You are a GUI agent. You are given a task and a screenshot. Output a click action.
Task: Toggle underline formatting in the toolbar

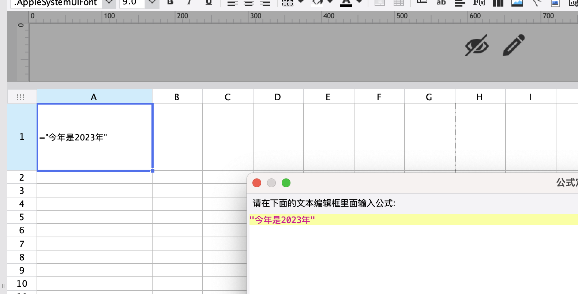tap(209, 2)
